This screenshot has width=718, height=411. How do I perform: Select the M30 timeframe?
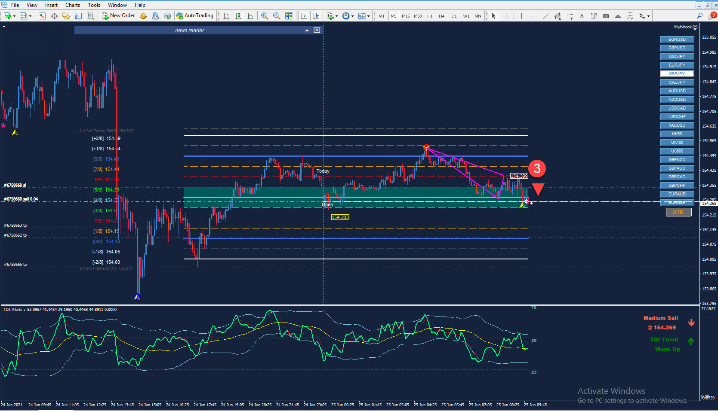[x=418, y=16]
